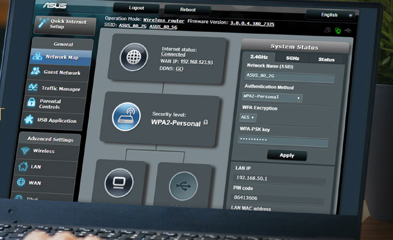Click the USB Application puzzle icon

[29, 119]
